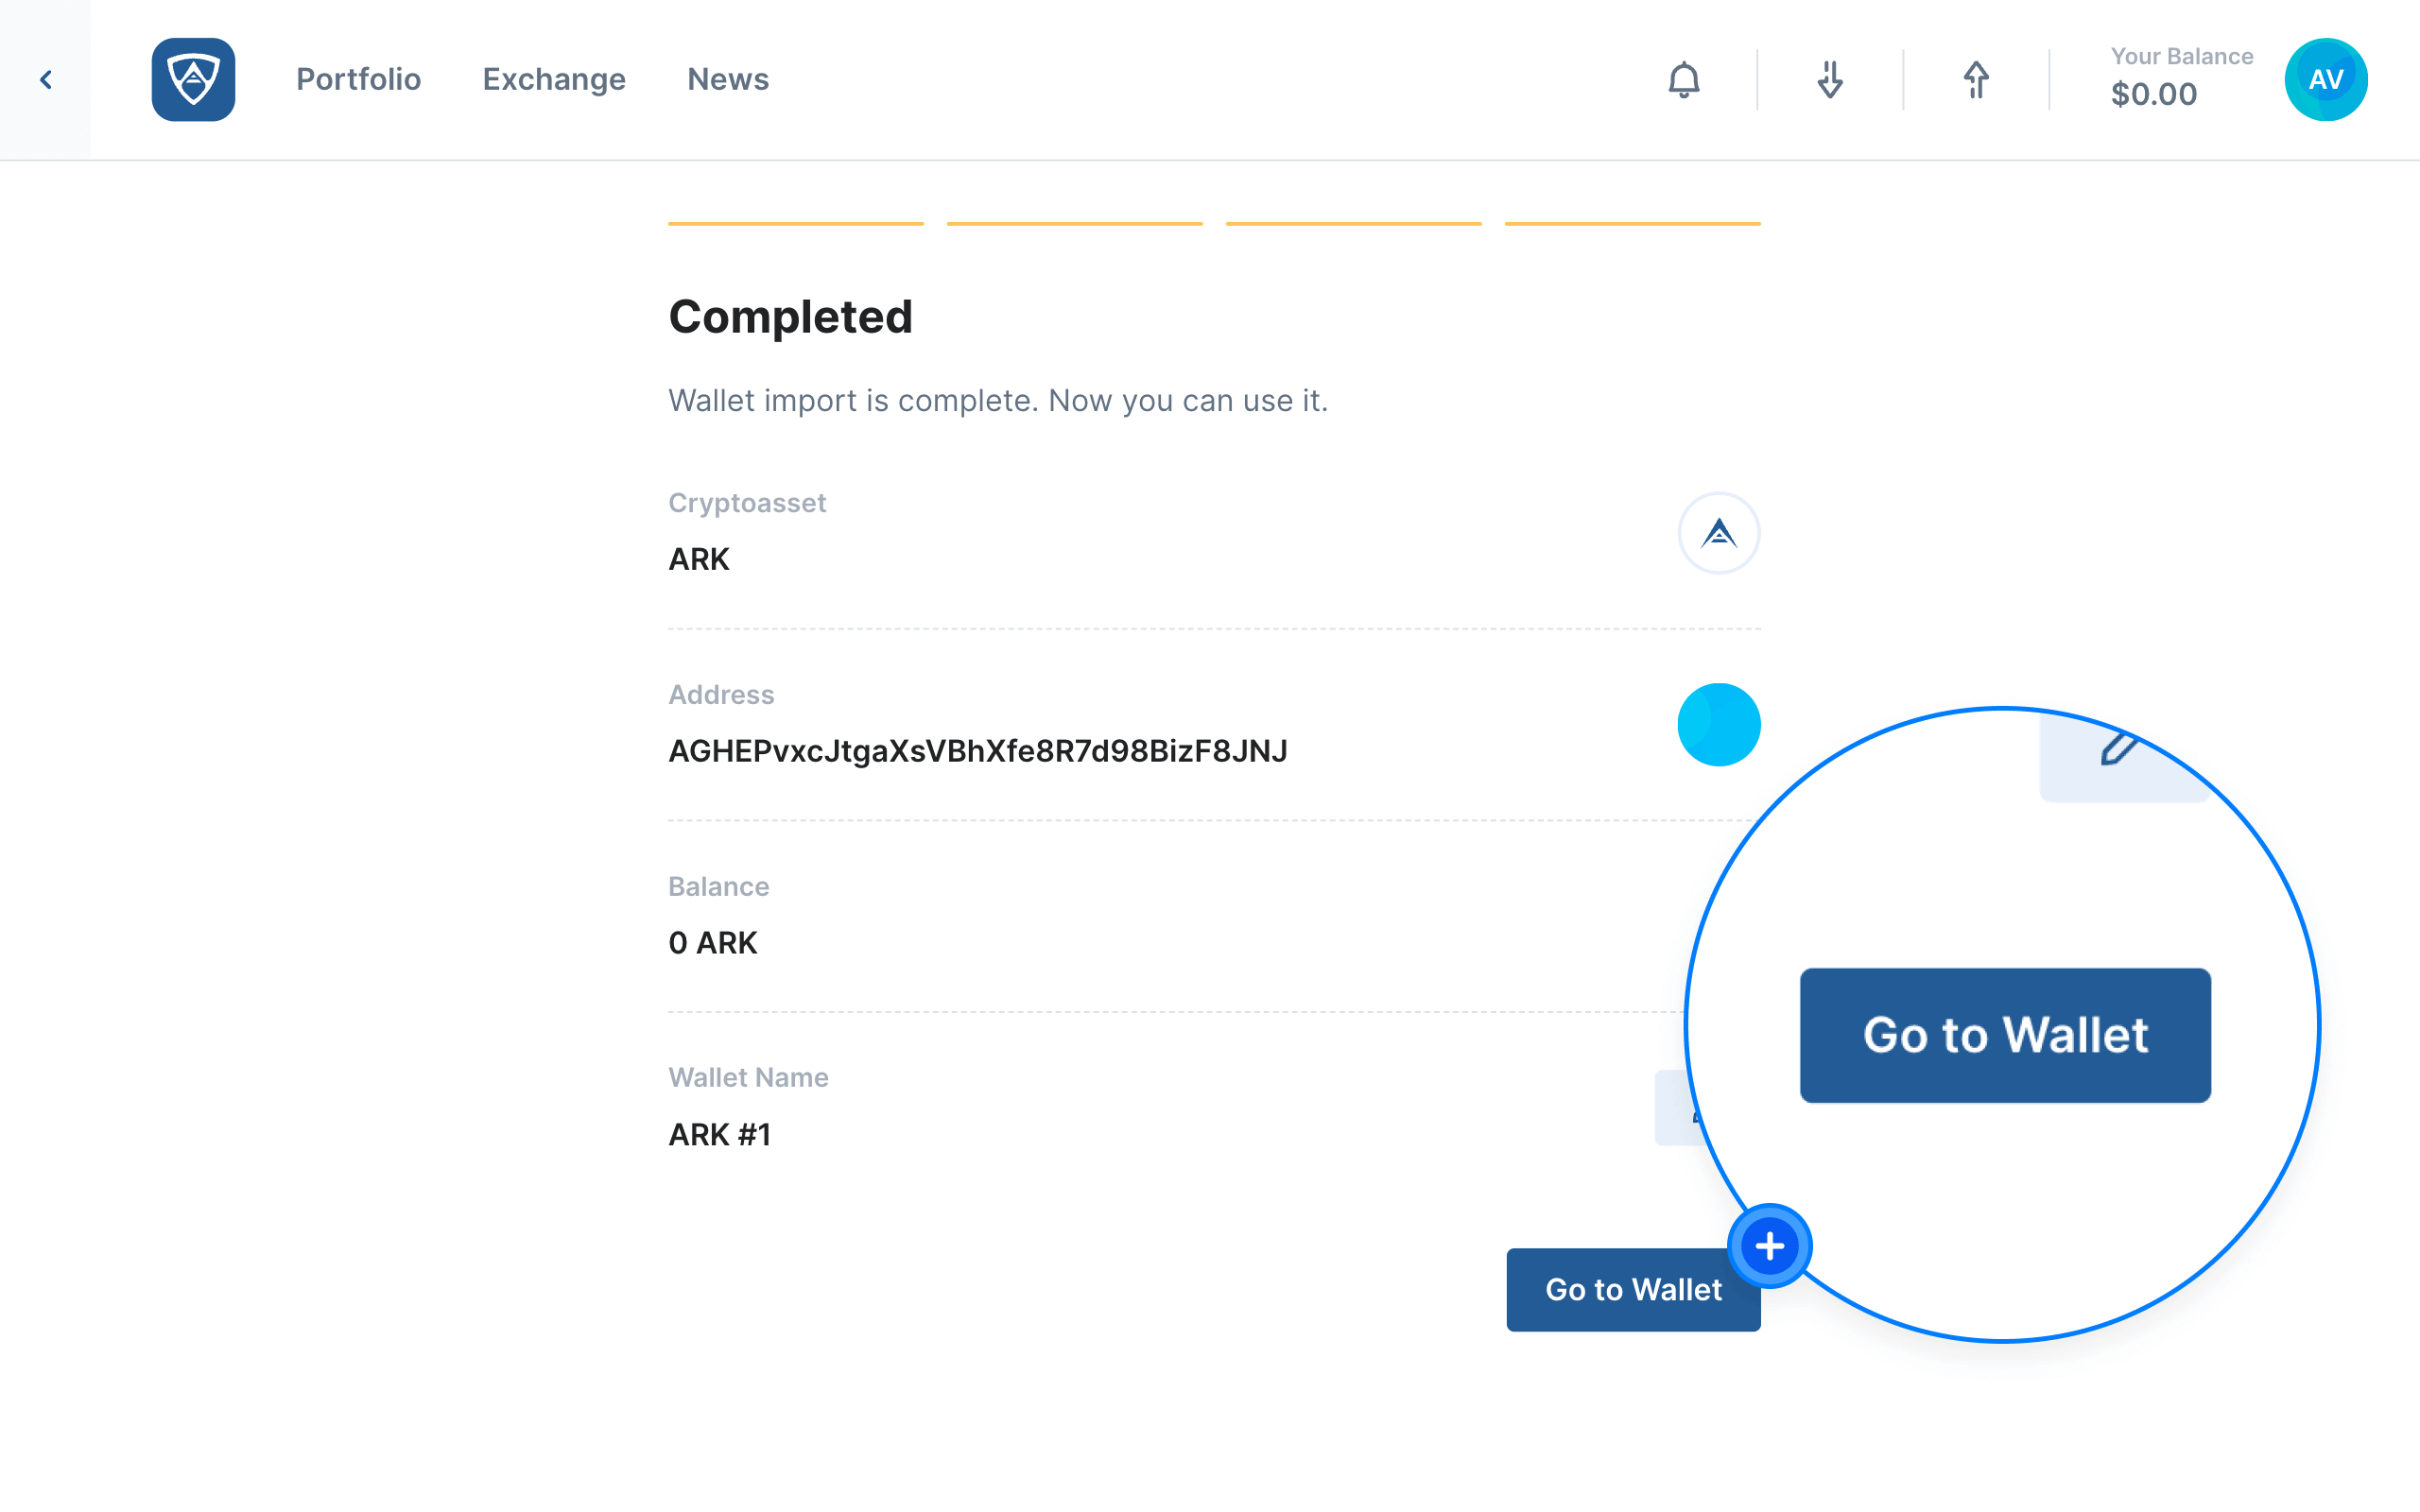Click the ARK #1 wallet name
The height and width of the screenshot is (1512, 2420).
pos(719,1135)
